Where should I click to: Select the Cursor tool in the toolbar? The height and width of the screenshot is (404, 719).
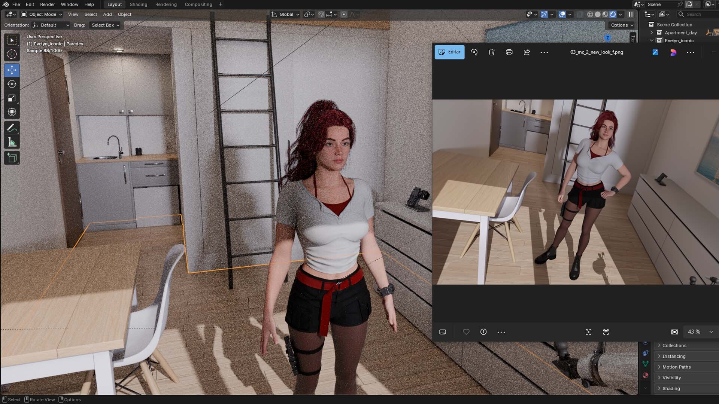12,54
